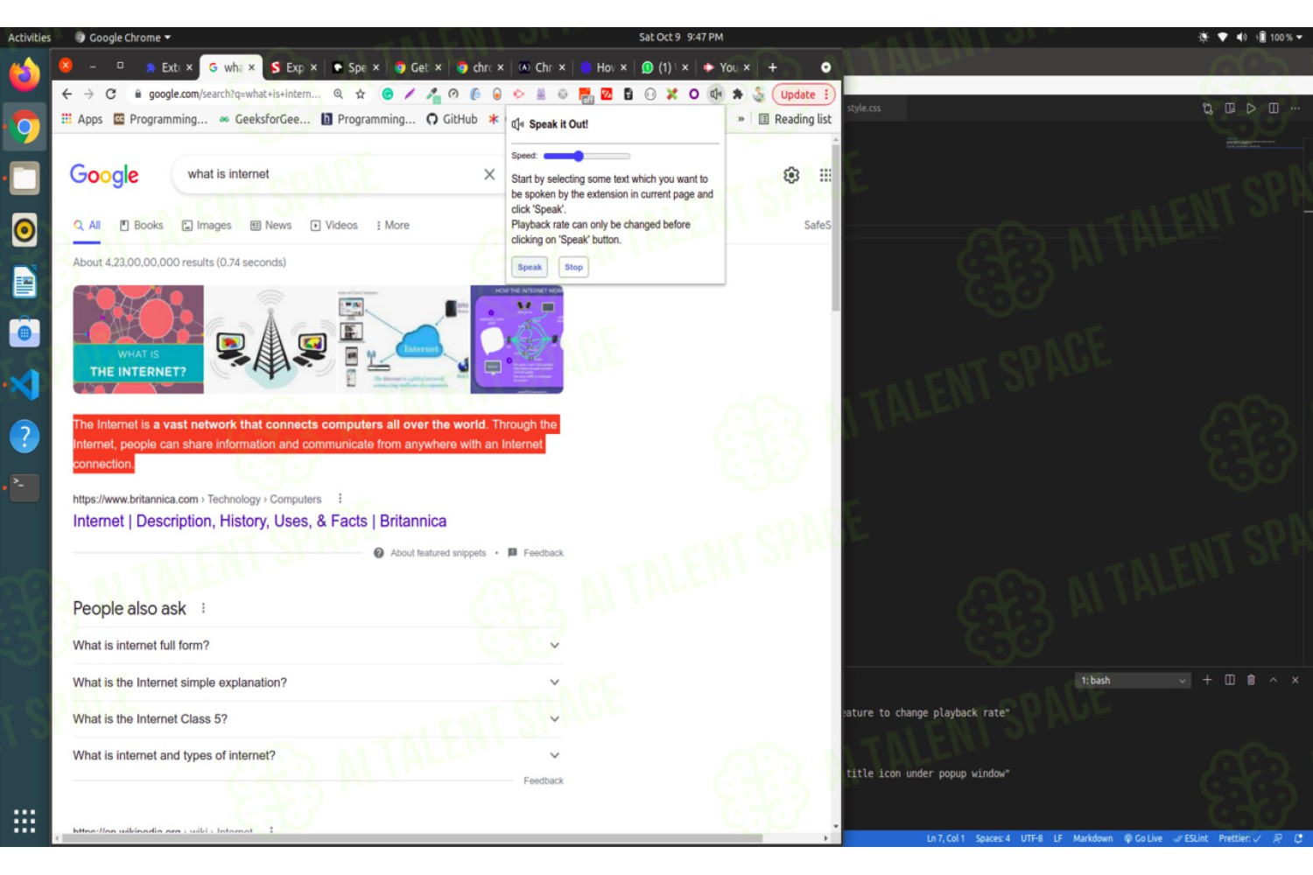The image size is (1313, 875).
Task: Click the Stop button in extension popup
Action: [573, 267]
